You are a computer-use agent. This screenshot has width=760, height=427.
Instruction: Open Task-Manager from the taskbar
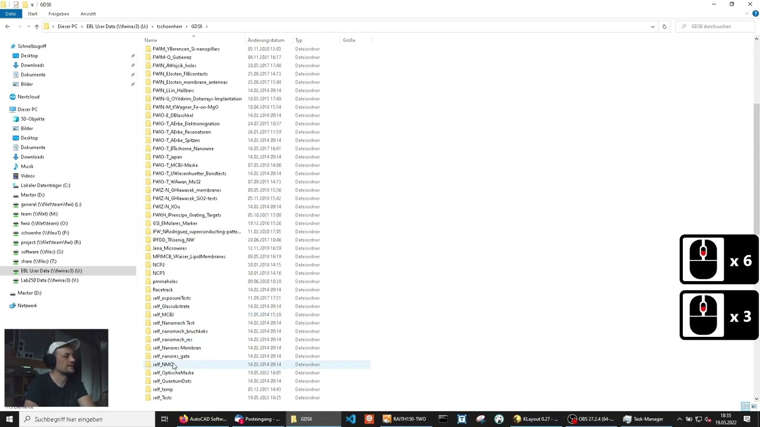646,419
